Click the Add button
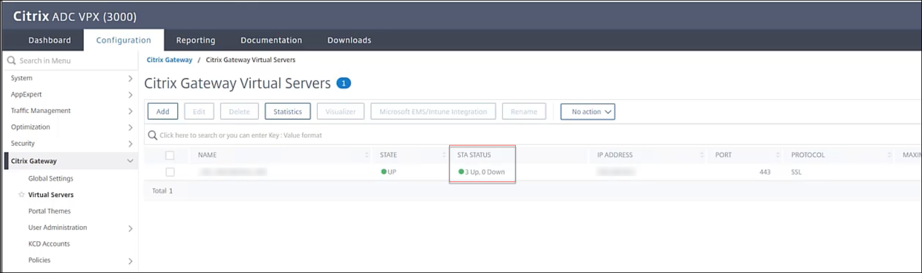The width and height of the screenshot is (922, 273). click(162, 112)
